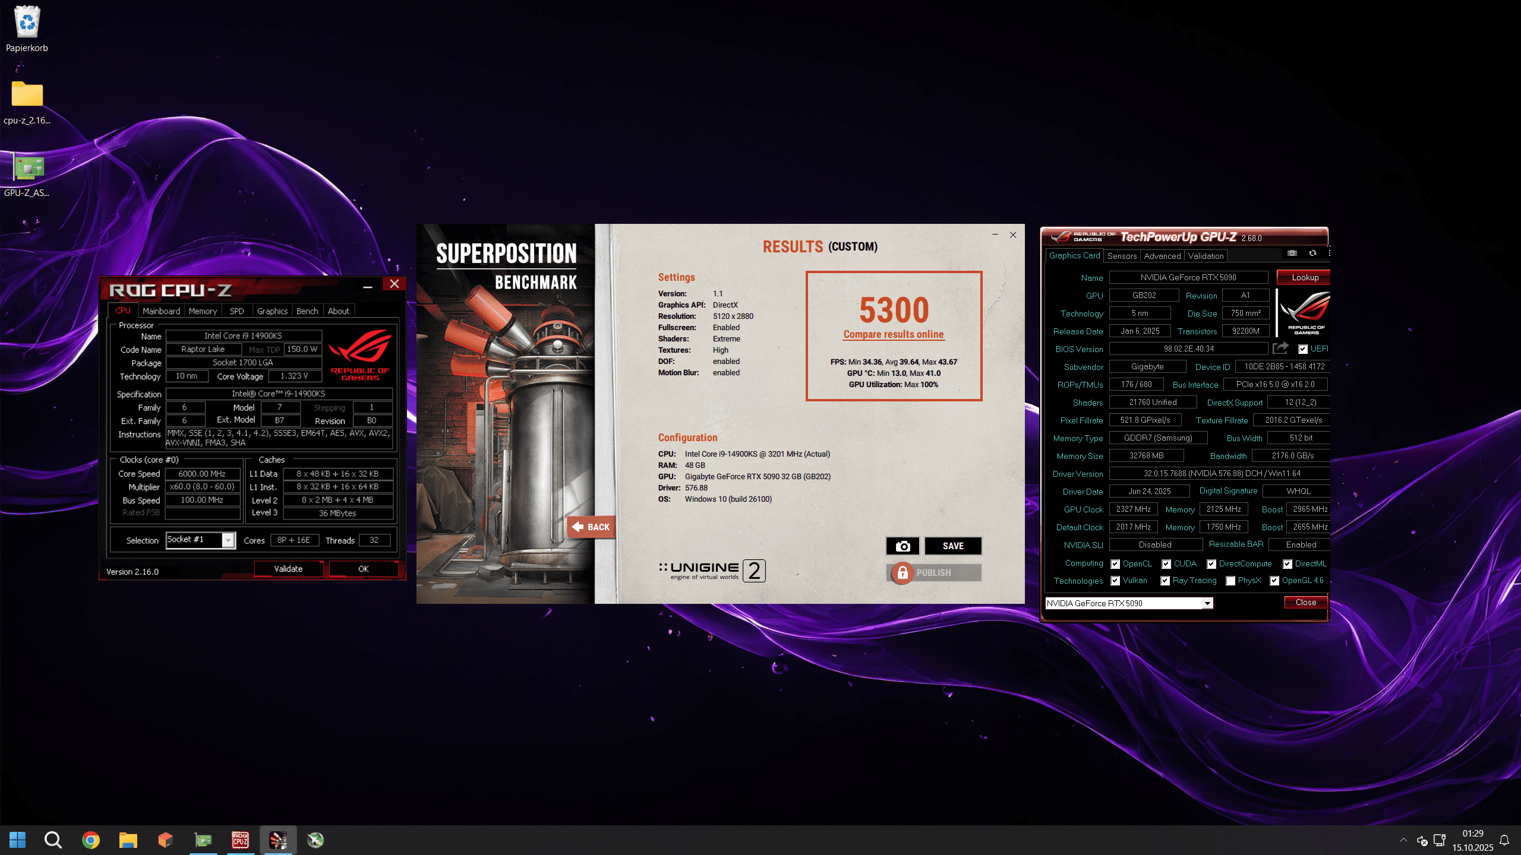Click the Superposition SAVE button
This screenshot has width=1521, height=855.
point(952,546)
